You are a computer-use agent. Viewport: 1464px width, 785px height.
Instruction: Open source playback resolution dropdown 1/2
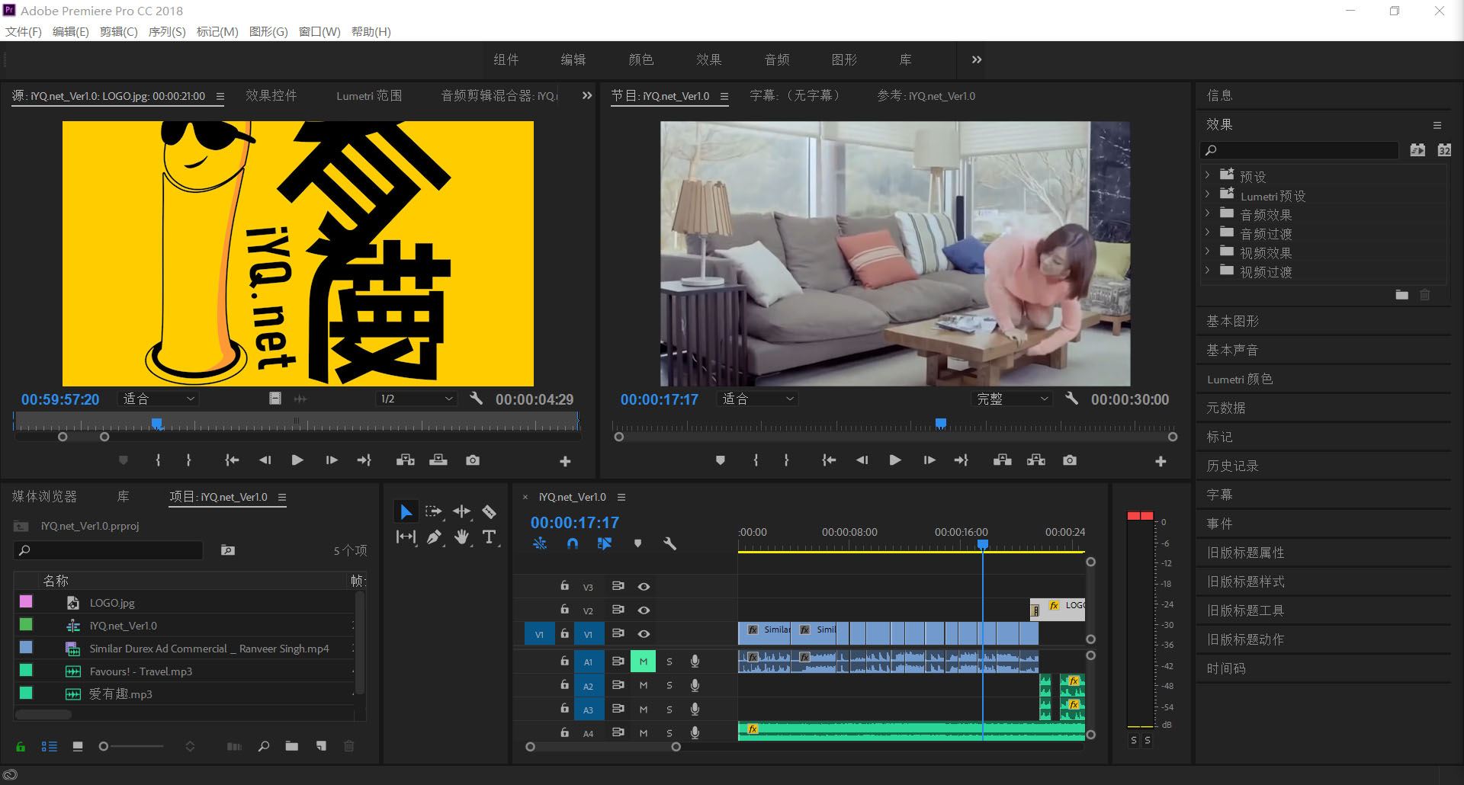tap(416, 399)
